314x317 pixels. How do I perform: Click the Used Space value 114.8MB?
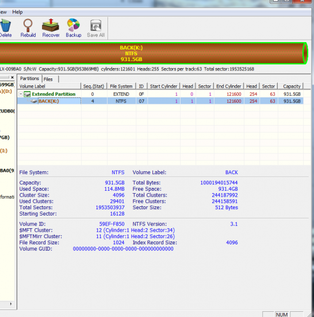coord(114,189)
